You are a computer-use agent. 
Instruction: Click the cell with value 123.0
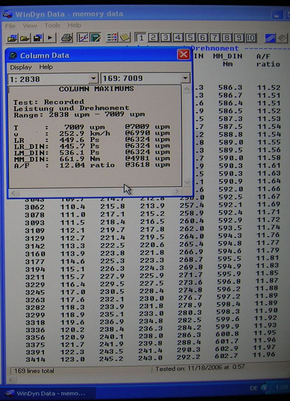click(73, 359)
